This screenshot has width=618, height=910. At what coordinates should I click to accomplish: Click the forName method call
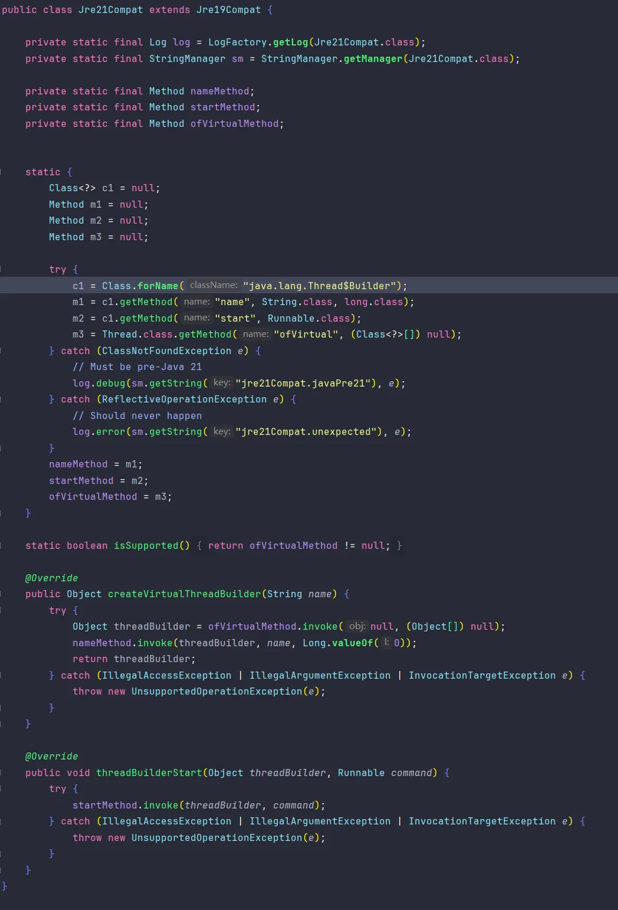pos(158,286)
